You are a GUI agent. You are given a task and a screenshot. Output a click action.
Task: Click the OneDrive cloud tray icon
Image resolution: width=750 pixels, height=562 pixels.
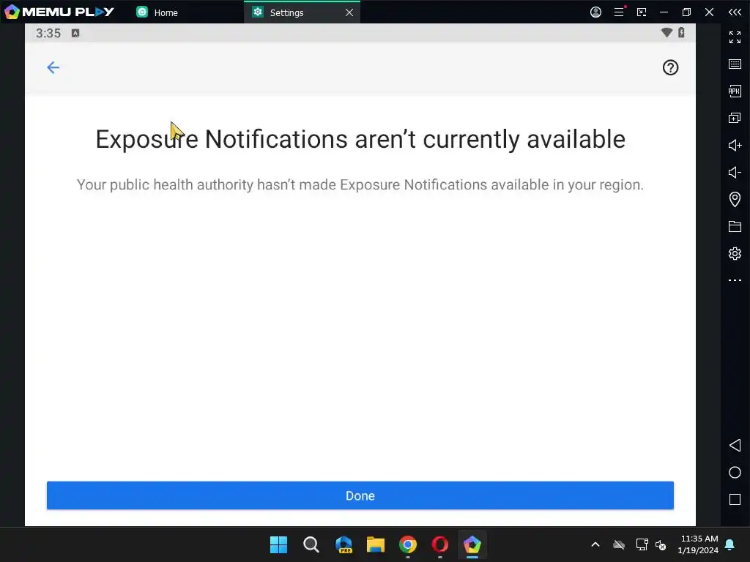tap(619, 544)
